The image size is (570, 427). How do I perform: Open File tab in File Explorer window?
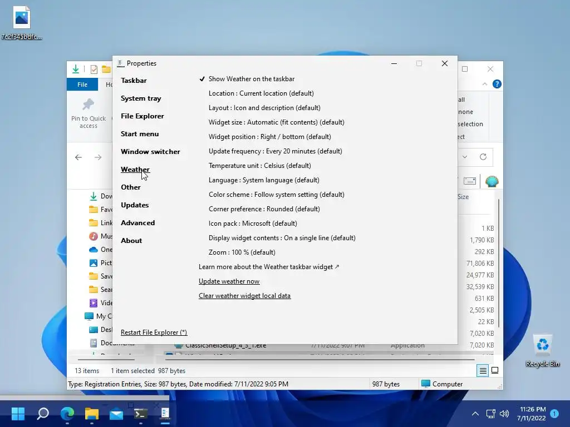[82, 85]
